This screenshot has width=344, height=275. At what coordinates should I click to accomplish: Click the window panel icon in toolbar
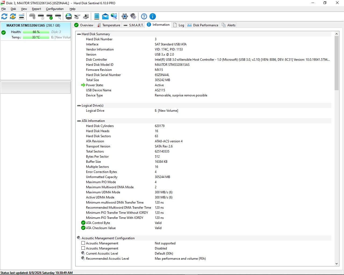(21, 16)
